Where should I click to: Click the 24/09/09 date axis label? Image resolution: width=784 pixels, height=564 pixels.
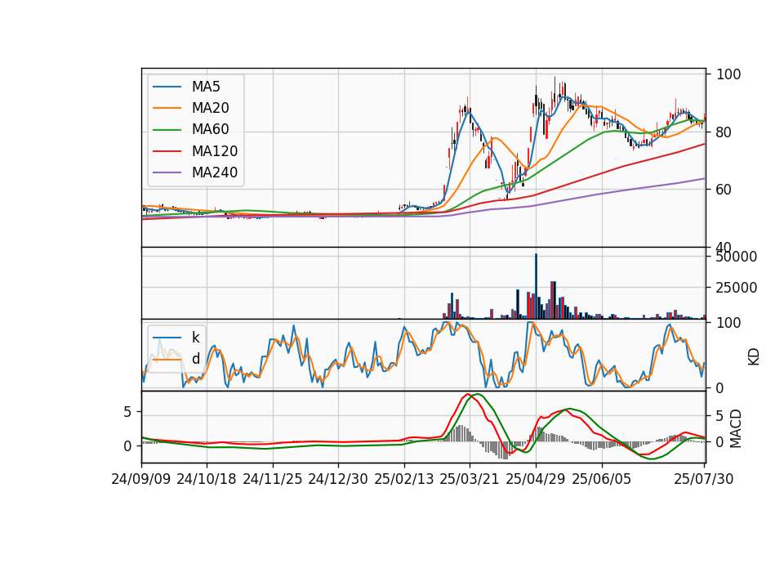(x=141, y=479)
